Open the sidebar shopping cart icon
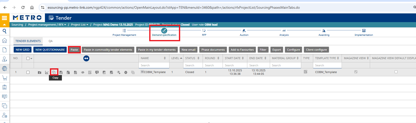This screenshot has width=416, height=123. 4,78
